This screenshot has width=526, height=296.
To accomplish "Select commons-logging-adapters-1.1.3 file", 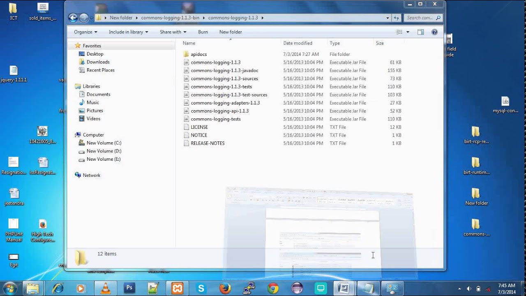I will [x=225, y=103].
